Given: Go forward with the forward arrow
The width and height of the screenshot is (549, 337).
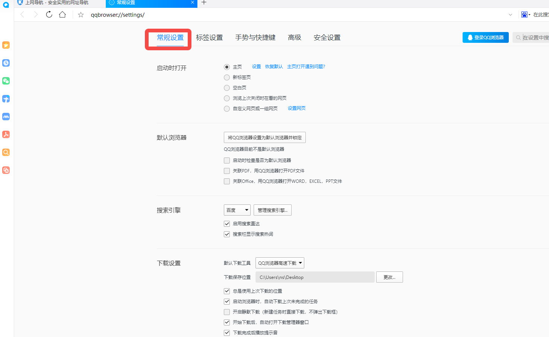Looking at the screenshot, I should (35, 15).
